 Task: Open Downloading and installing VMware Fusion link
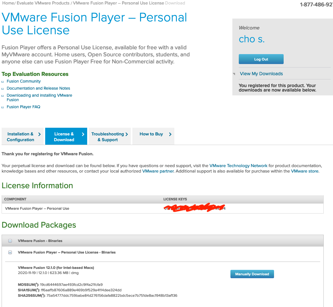39,98
